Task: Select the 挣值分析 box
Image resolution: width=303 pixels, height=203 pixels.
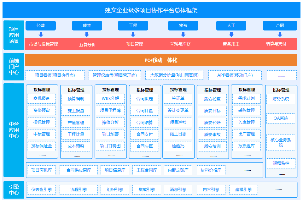Action: pyautogui.click(x=110, y=122)
